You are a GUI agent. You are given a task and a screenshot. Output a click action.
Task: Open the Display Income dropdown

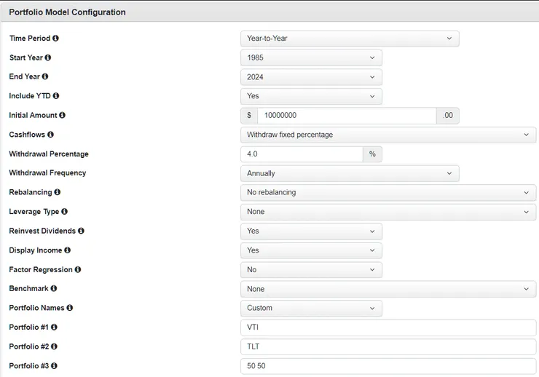point(311,250)
